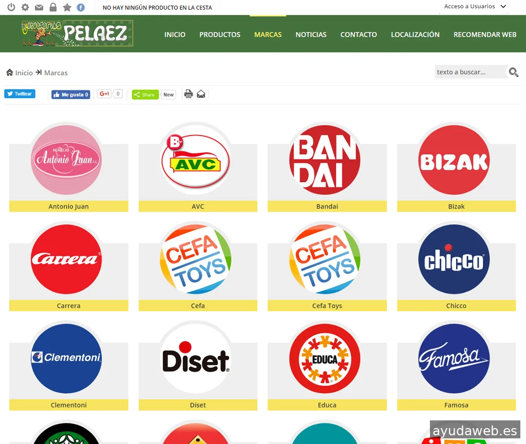
Task: Click the star favorites icon
Action: (67, 7)
